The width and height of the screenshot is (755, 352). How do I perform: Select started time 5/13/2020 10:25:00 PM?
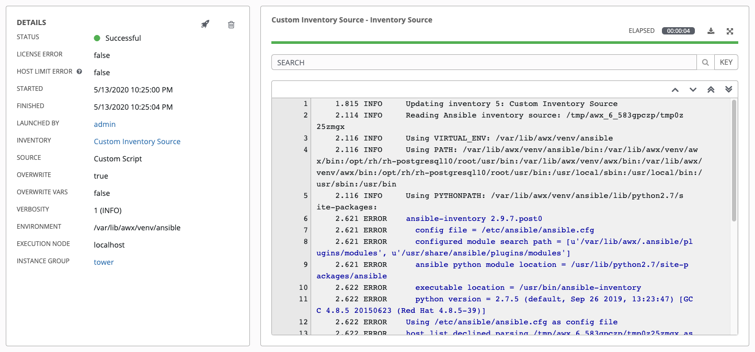[133, 90]
